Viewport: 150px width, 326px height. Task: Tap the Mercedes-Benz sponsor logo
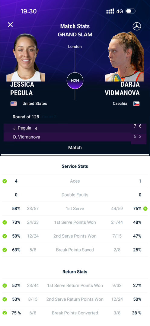tap(137, 26)
